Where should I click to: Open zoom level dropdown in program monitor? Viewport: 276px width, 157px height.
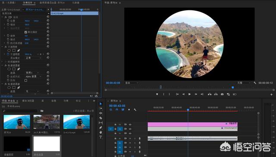tap(132, 83)
